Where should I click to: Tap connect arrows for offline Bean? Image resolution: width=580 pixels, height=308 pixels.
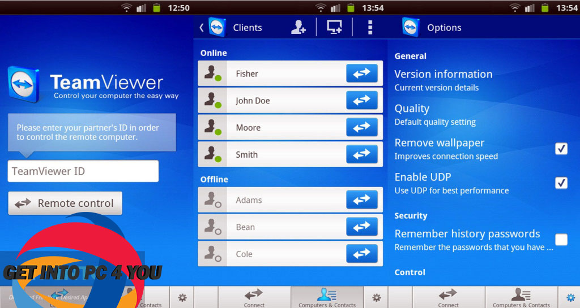[x=362, y=227]
